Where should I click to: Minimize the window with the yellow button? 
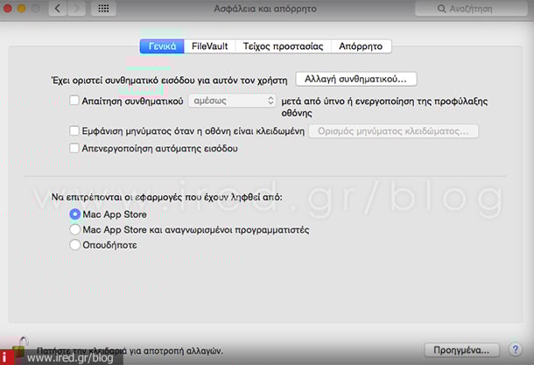click(x=25, y=8)
